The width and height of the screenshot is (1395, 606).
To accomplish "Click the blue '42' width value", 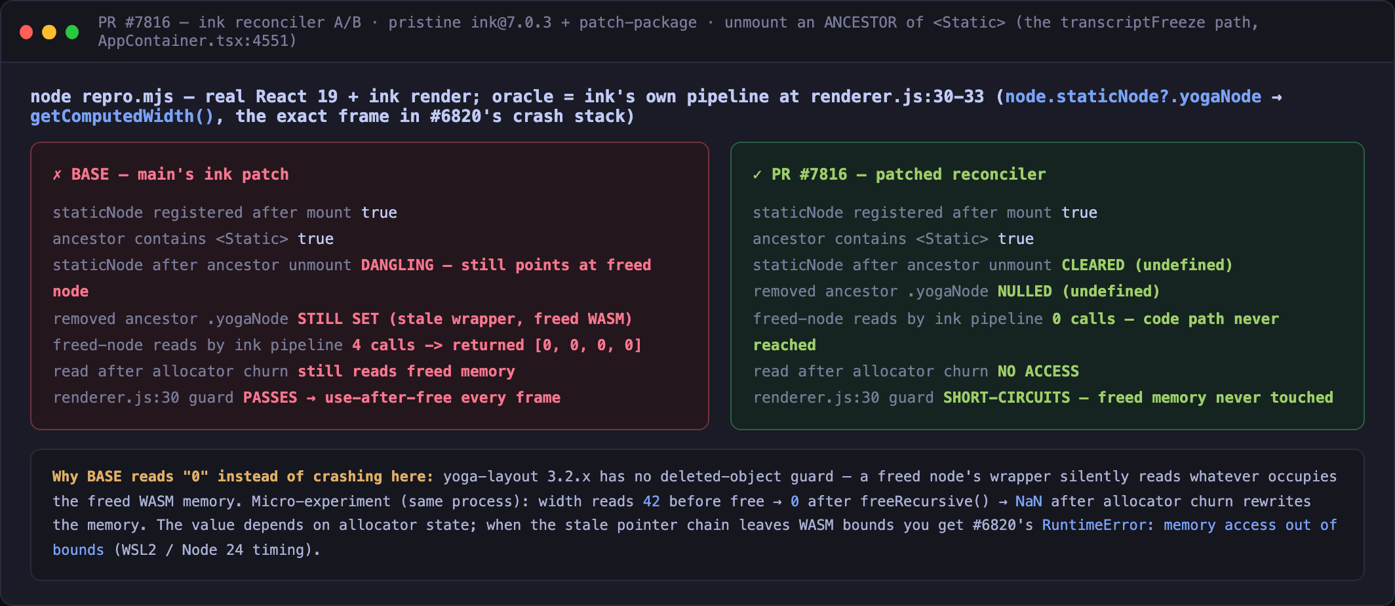I will pyautogui.click(x=652, y=501).
